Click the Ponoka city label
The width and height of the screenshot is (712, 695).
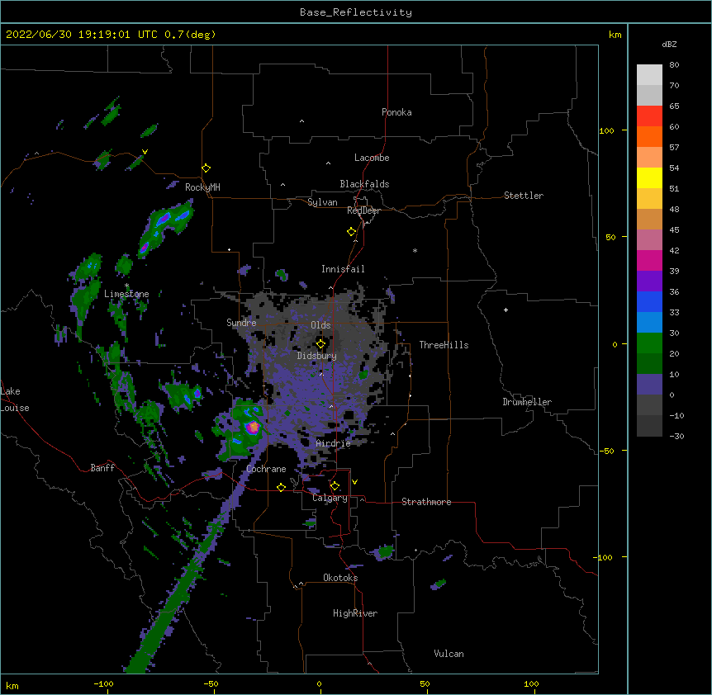[x=396, y=112]
